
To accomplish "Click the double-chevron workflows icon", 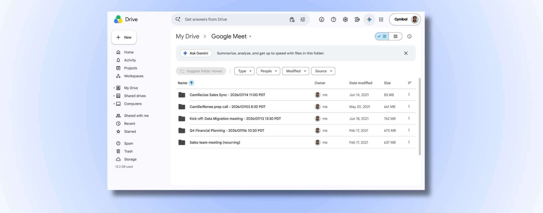I will click(357, 20).
